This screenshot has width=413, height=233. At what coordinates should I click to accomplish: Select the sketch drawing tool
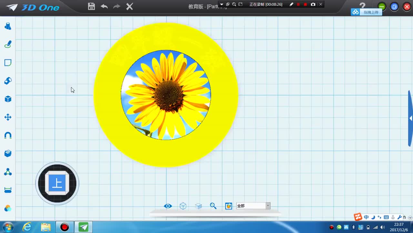pos(8,44)
